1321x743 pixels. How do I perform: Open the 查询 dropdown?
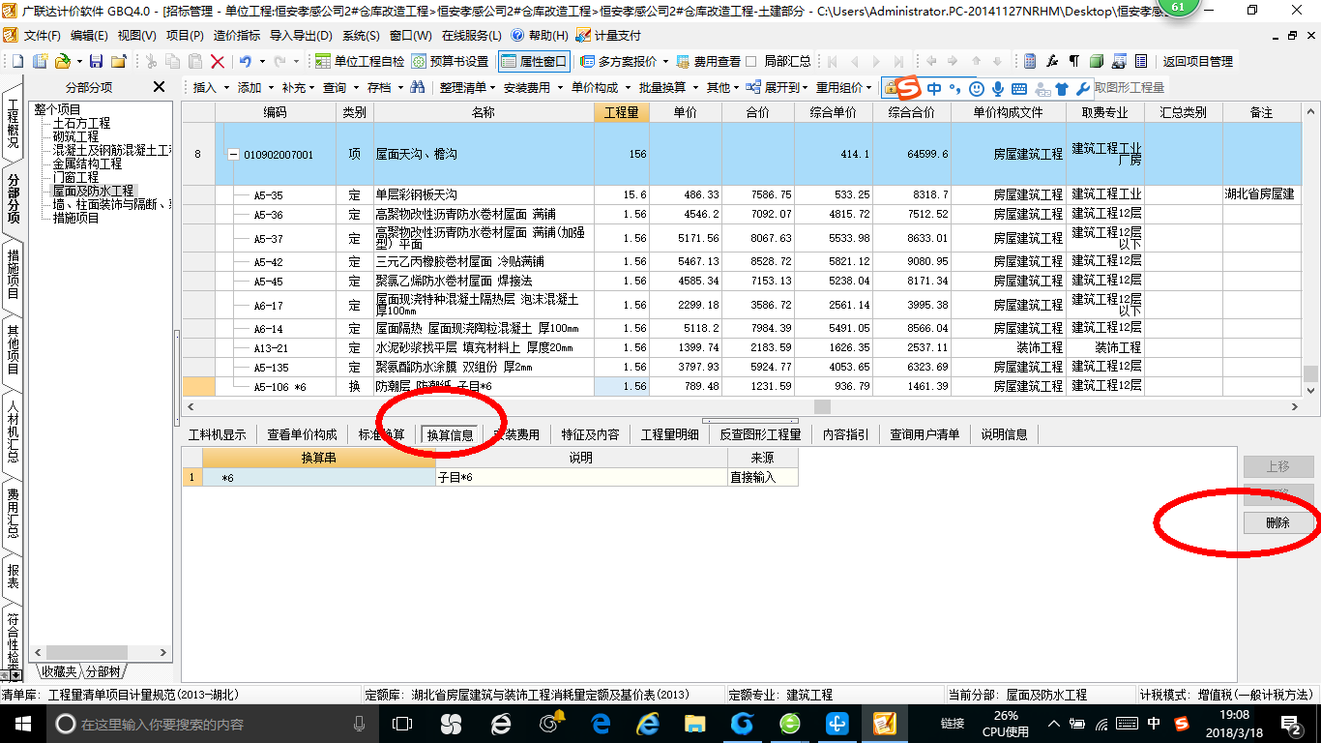point(340,87)
